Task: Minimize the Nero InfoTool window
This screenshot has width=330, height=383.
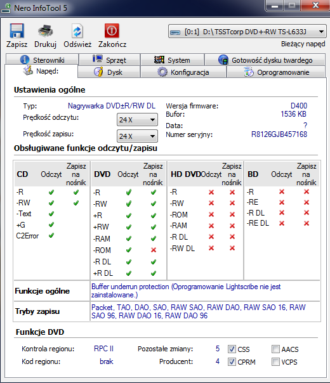Action: point(275,6)
